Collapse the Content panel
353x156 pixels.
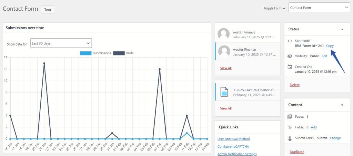(342, 105)
